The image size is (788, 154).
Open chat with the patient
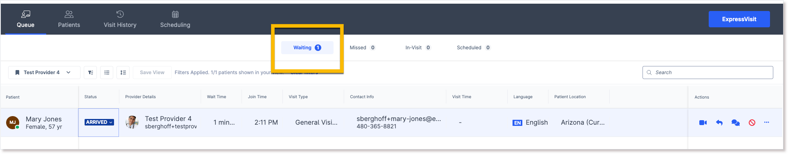click(736, 123)
